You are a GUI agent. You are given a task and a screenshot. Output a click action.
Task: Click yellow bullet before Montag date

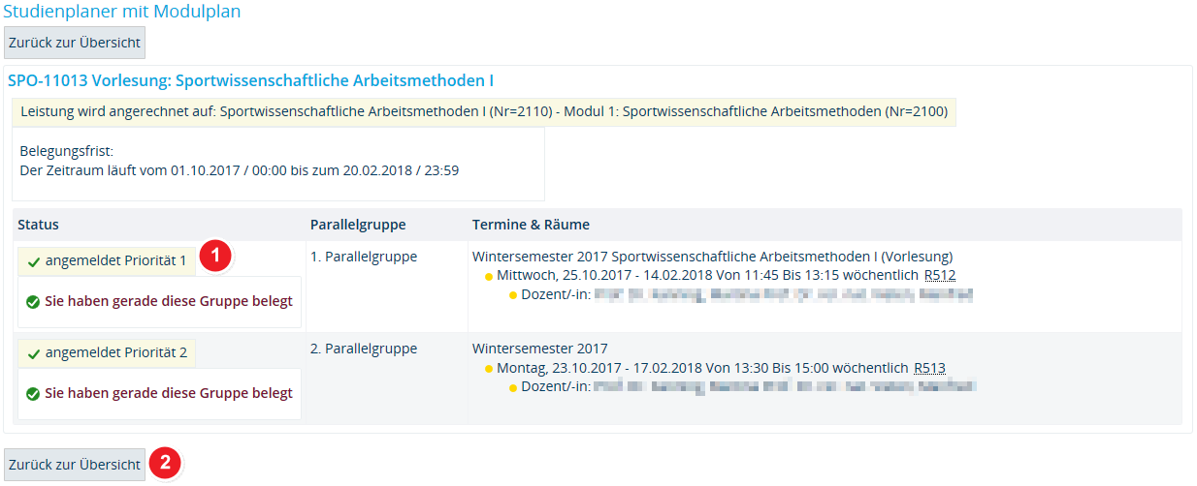click(489, 368)
